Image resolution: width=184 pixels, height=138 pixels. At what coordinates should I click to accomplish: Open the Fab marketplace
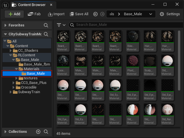point(34,14)
